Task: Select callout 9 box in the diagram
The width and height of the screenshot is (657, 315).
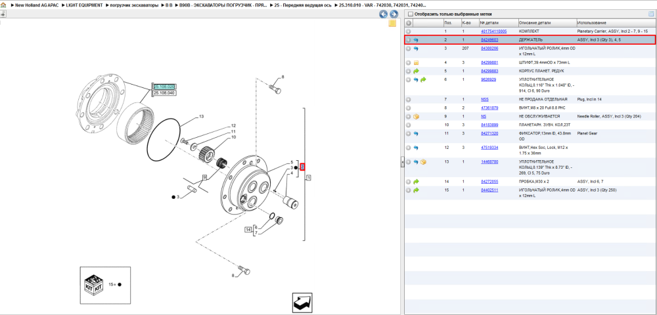Action: click(x=204, y=177)
